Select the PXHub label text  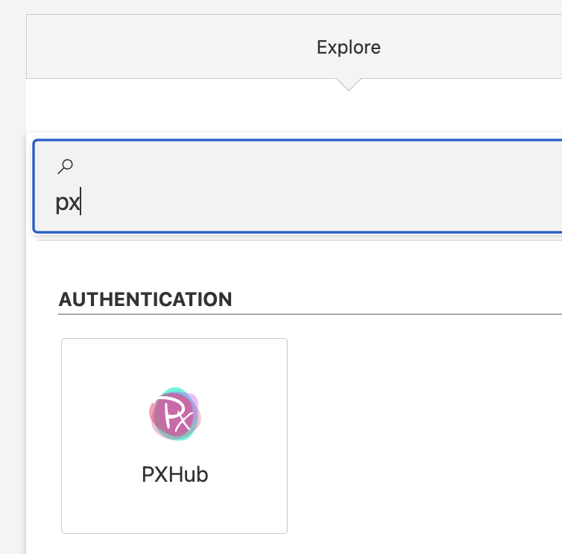tap(175, 474)
